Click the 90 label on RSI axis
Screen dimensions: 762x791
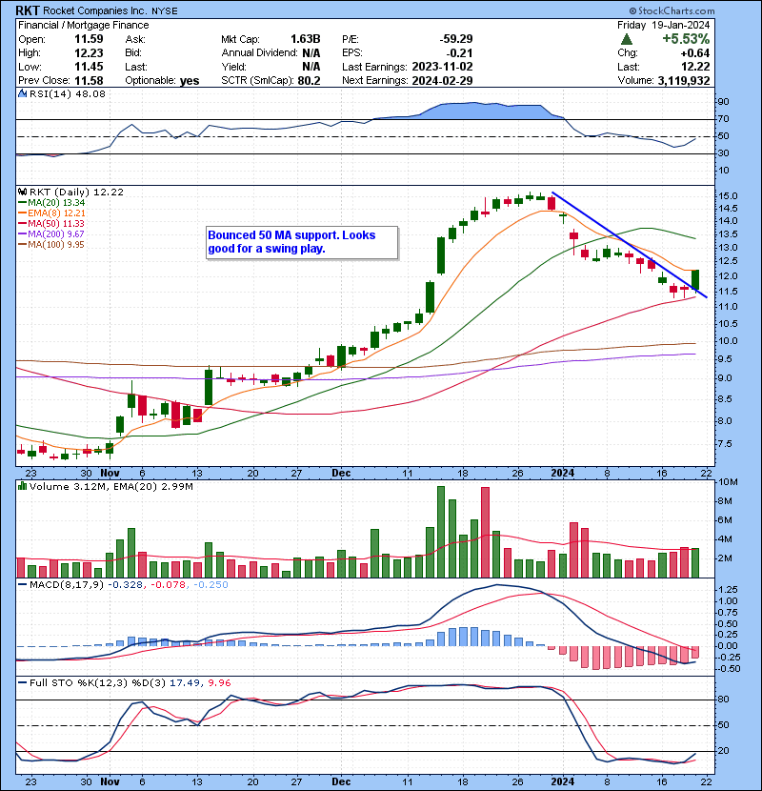coord(723,102)
